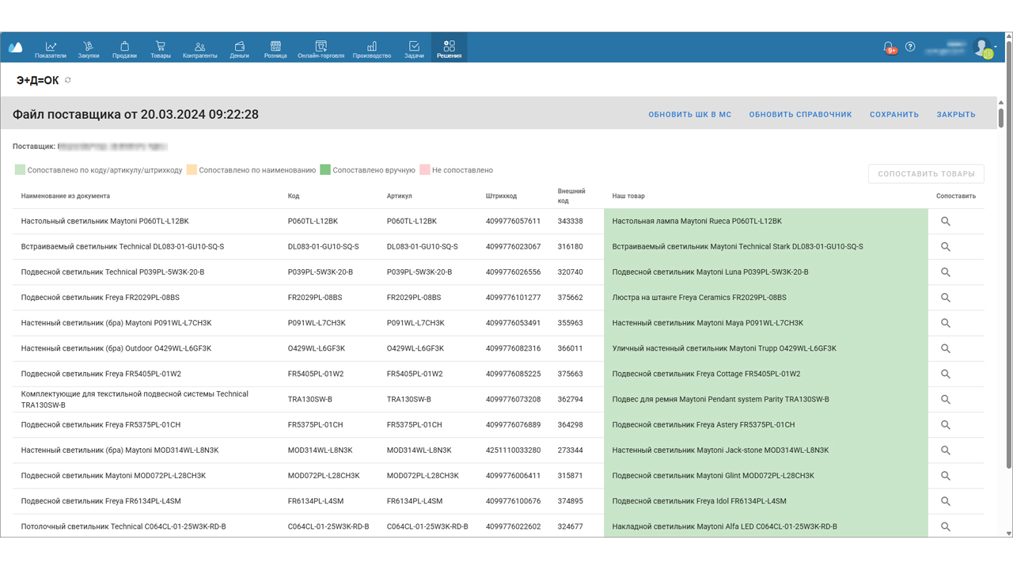Click ЗАКРЫТЬ to close supplier file
This screenshot has width=1013, height=570.
tap(956, 115)
